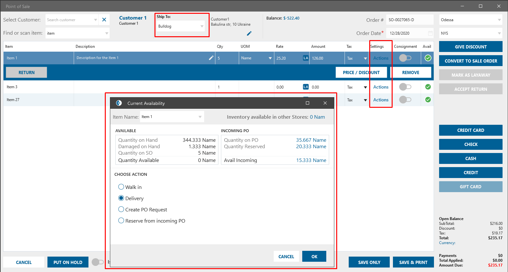This screenshot has width=508, height=272.
Task: Close the Current Availability dialog
Action: [325, 103]
